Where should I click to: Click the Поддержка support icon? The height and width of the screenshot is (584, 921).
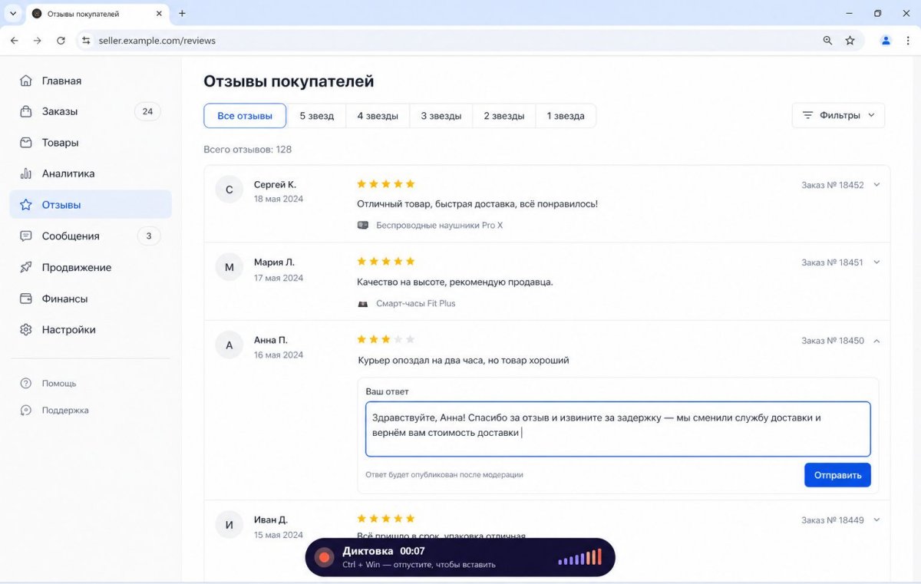click(26, 410)
